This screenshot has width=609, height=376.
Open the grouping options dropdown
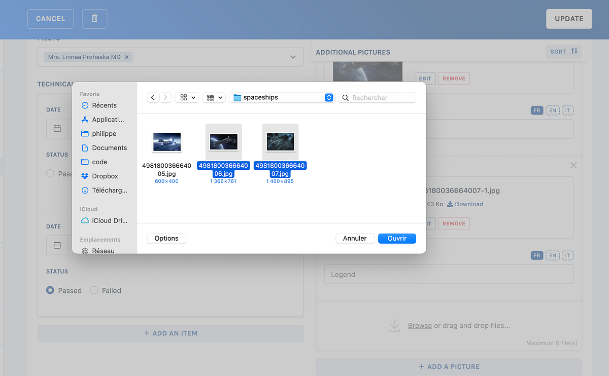coord(214,97)
